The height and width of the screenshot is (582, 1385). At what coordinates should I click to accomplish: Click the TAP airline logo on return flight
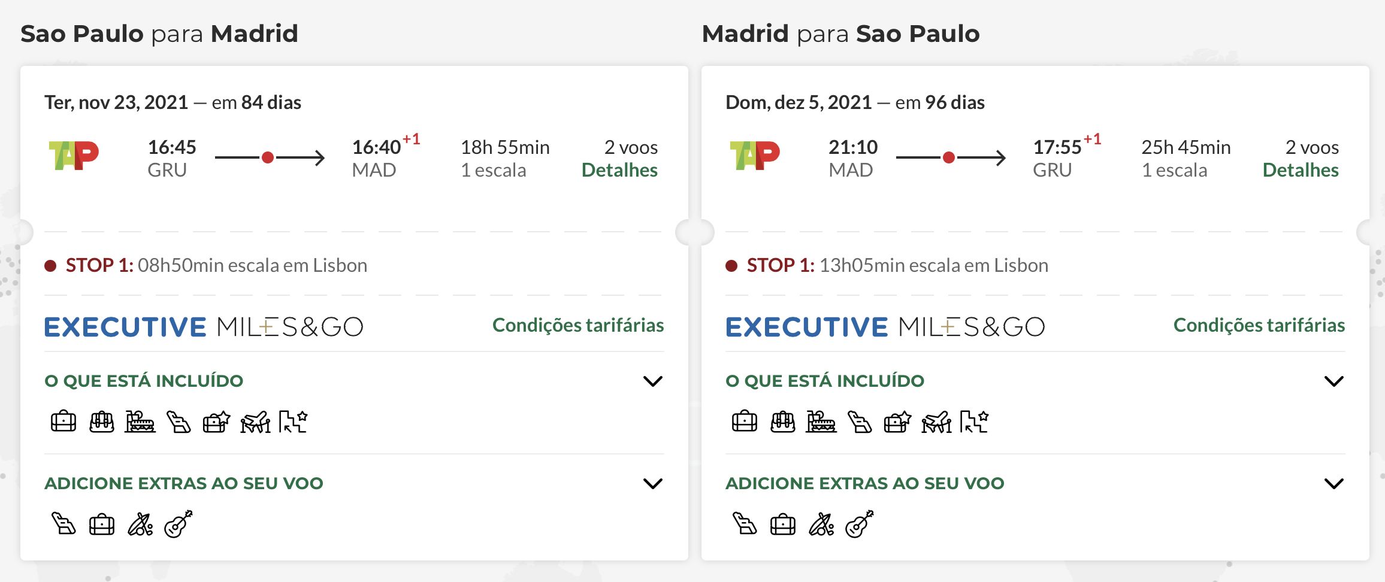(755, 156)
